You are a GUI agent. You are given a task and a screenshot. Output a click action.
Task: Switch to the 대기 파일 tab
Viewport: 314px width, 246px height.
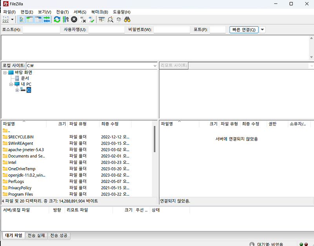click(13, 235)
